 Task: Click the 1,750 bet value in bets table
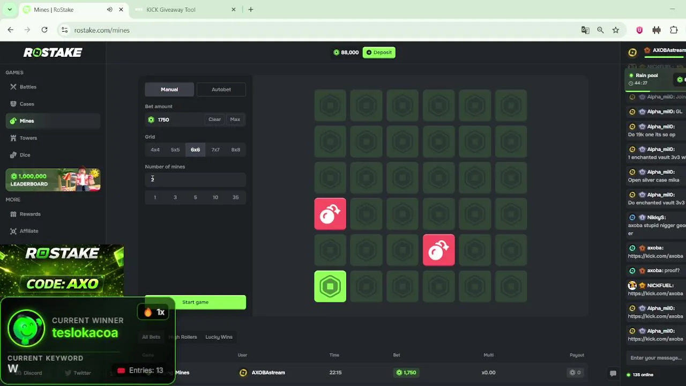(406, 373)
